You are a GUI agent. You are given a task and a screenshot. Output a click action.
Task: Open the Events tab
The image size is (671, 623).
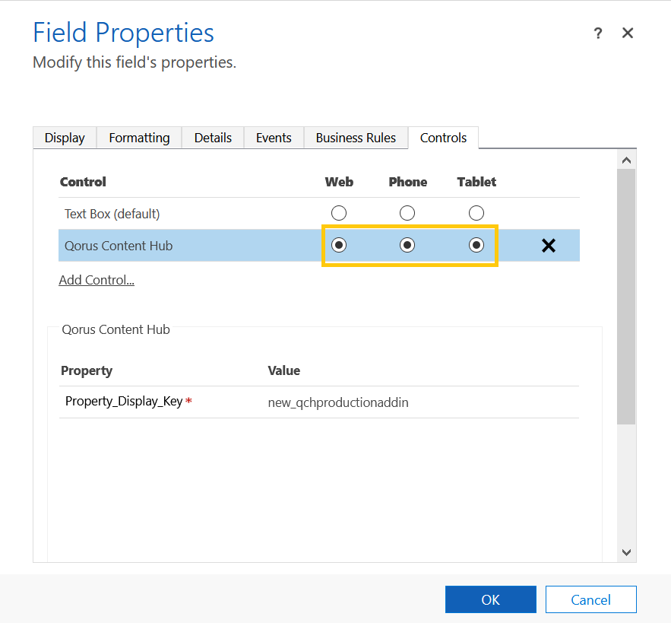coord(274,138)
